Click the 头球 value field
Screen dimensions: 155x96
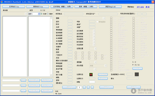(x=70, y=27)
